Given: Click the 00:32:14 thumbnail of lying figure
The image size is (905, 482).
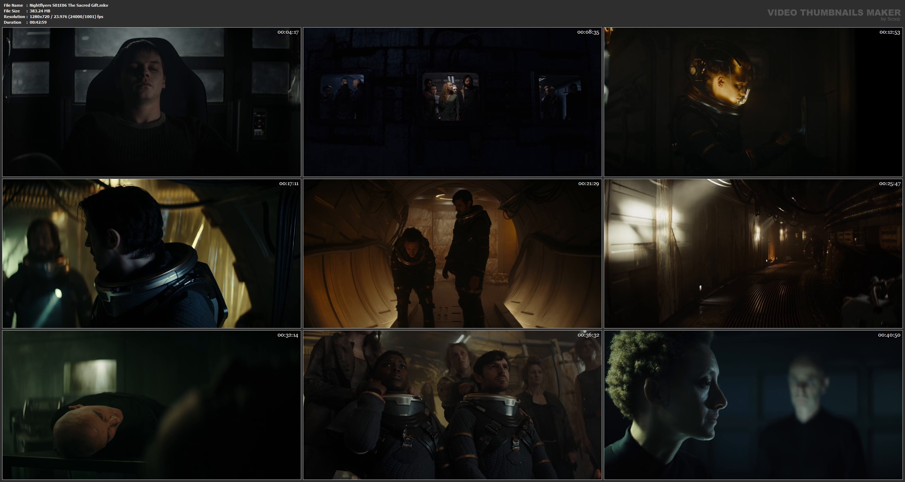Looking at the screenshot, I should tap(151, 405).
